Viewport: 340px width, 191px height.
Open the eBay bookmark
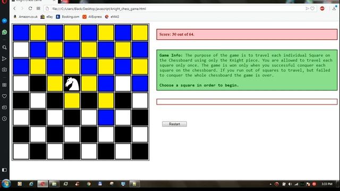pyautogui.click(x=47, y=16)
